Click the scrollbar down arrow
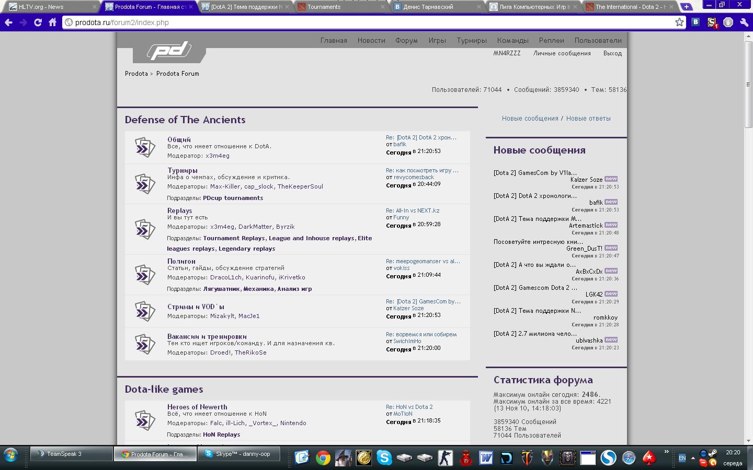 tap(748, 440)
